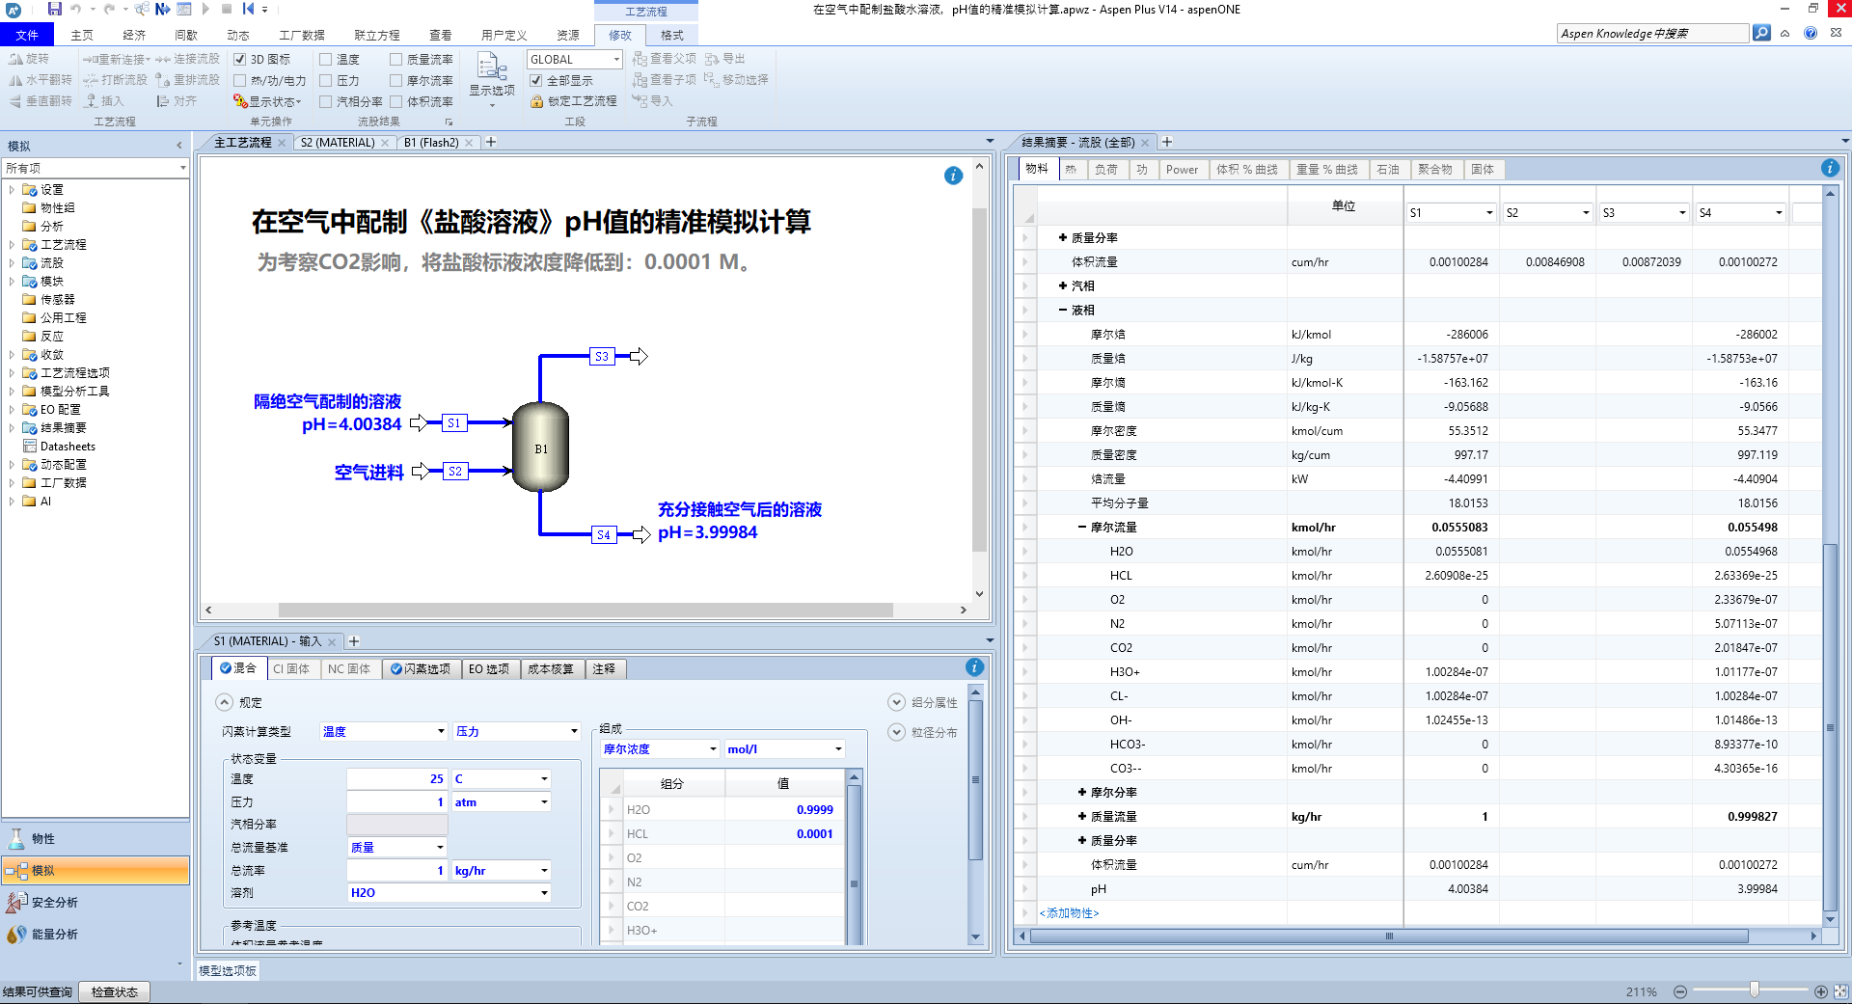Screen dimensions: 1852x1004
Task: Collapse the 模拟 navigation pane
Action: 178,146
